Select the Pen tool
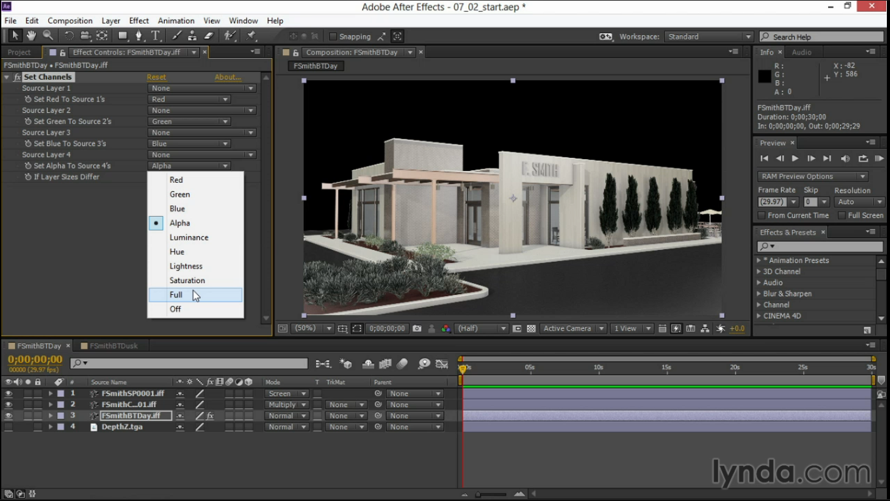The height and width of the screenshot is (501, 890). [x=139, y=36]
